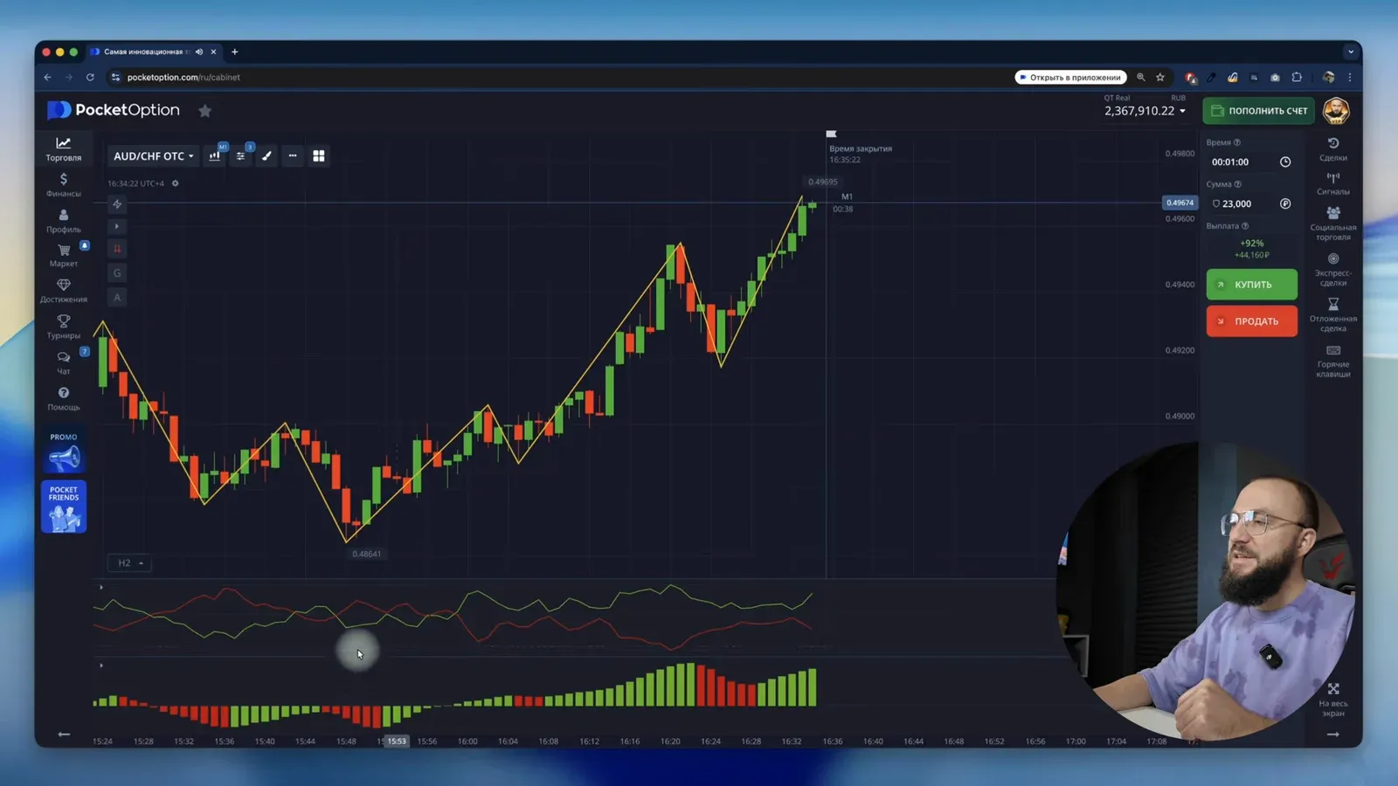Open the Турниры tournaments page

click(63, 327)
